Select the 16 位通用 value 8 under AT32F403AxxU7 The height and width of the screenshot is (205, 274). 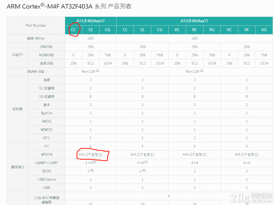91,97
